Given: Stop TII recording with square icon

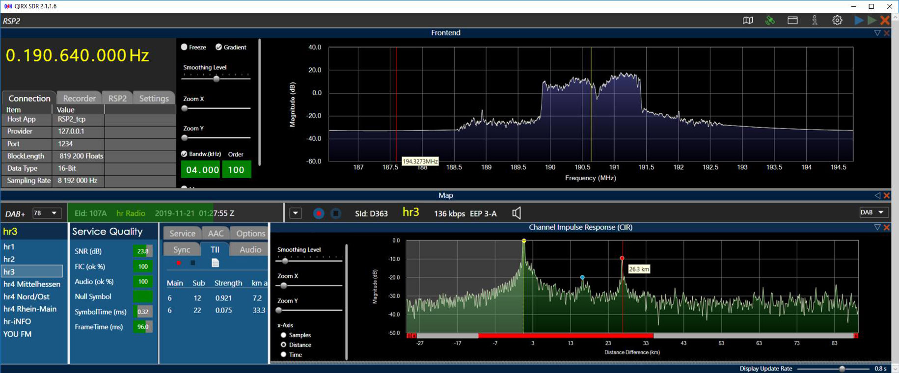Looking at the screenshot, I should [x=193, y=263].
